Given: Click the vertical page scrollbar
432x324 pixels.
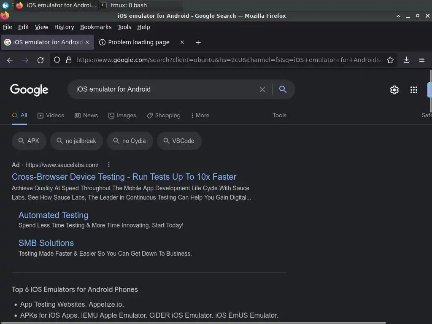Looking at the screenshot, I should (430, 91).
